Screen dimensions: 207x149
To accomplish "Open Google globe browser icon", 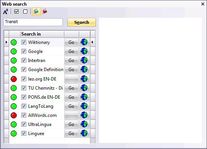I will click(x=84, y=51).
